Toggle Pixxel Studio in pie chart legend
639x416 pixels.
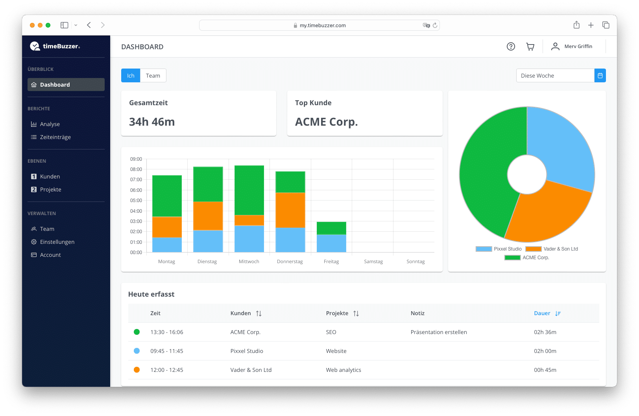(x=499, y=249)
